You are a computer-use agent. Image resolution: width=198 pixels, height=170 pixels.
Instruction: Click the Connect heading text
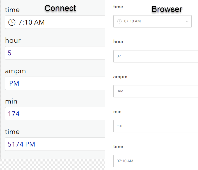pos(60,8)
